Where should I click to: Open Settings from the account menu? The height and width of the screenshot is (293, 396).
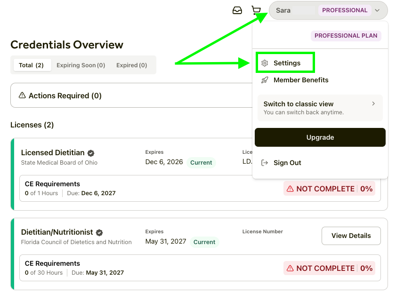[x=287, y=63]
